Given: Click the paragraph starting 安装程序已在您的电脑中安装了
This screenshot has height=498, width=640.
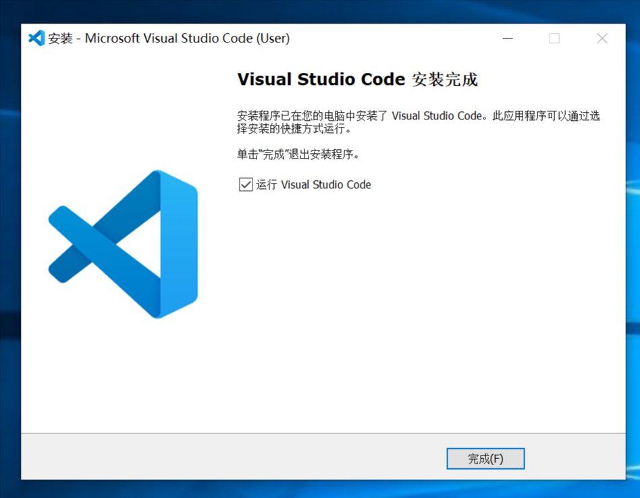Looking at the screenshot, I should (x=419, y=122).
